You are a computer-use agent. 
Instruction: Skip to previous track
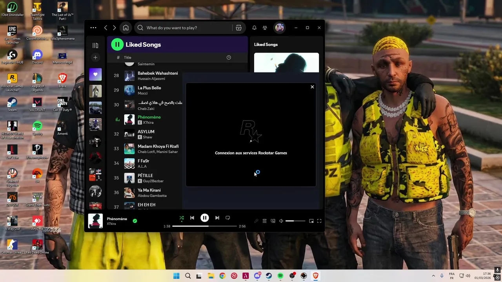192,218
